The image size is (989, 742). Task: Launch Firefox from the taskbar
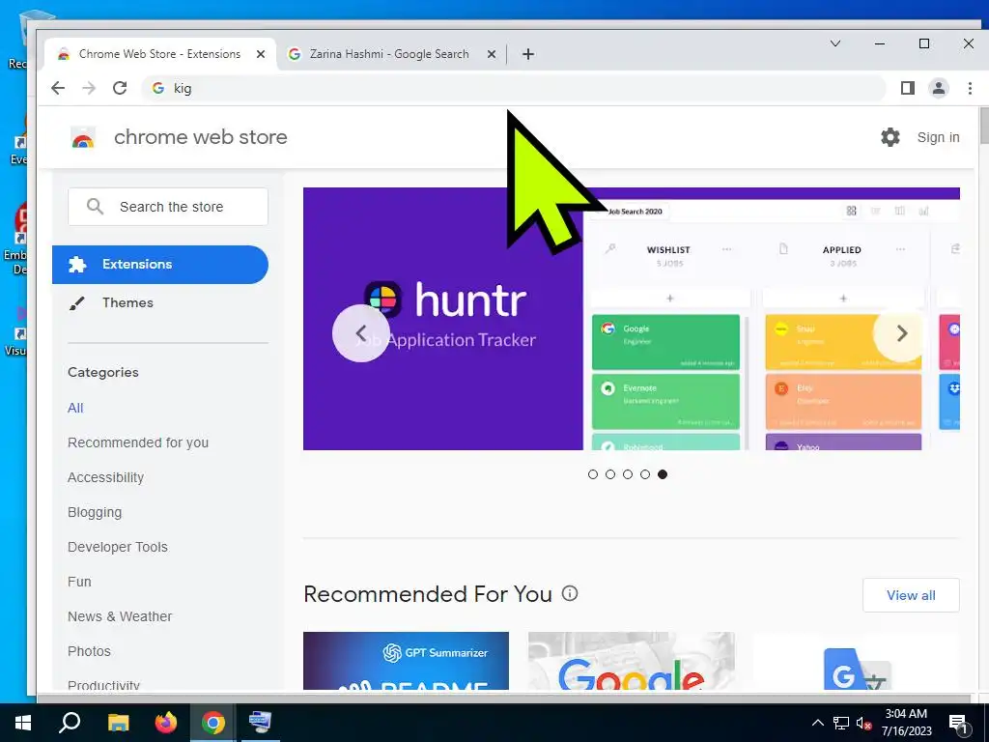(166, 723)
